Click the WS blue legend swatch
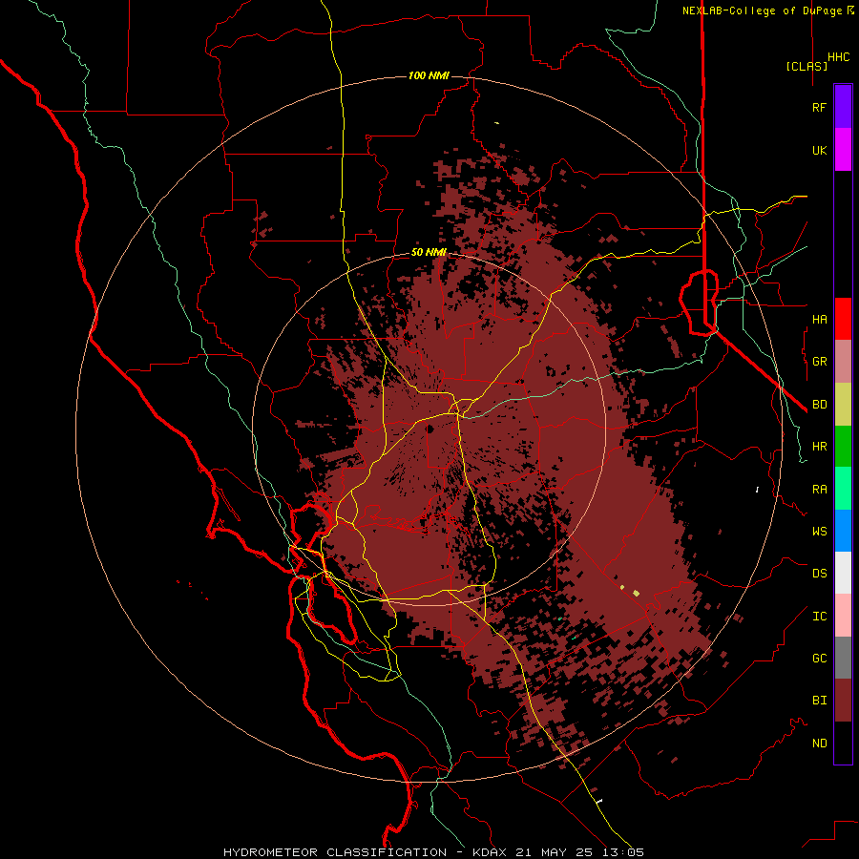859x859 pixels. tap(843, 531)
